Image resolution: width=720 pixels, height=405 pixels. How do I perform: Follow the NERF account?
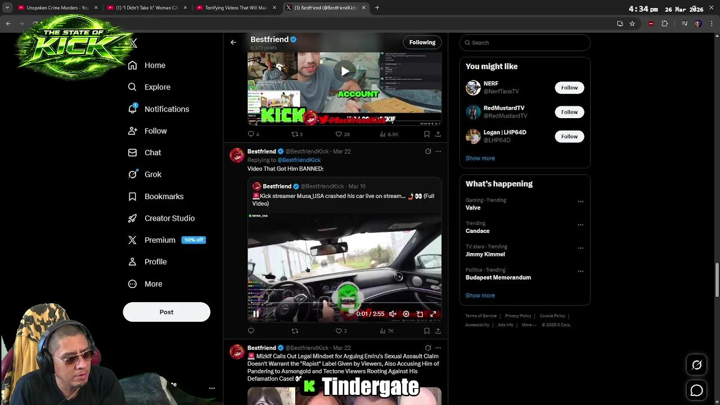coord(569,88)
